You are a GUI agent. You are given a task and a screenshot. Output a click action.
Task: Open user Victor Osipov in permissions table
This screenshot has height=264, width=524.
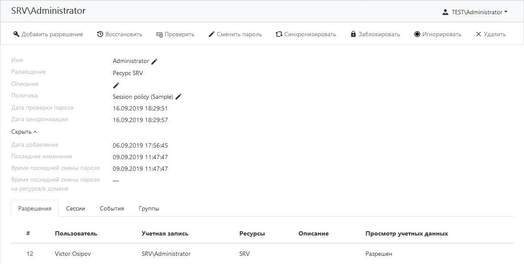click(73, 254)
